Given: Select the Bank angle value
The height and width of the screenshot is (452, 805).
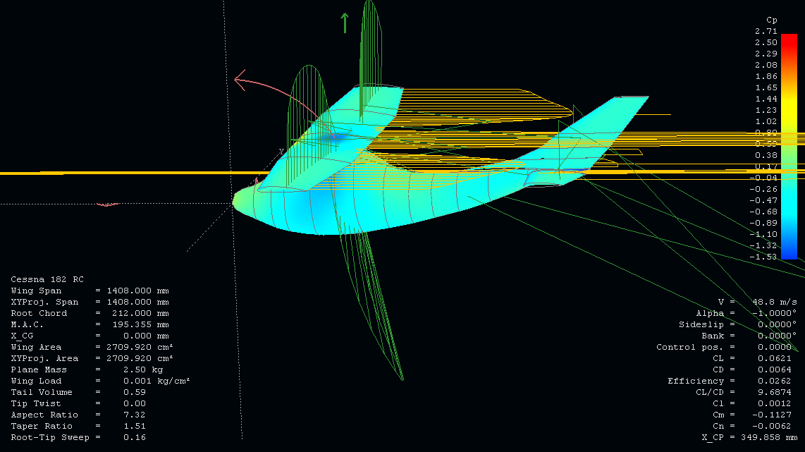Looking at the screenshot, I should pyautogui.click(x=778, y=336).
